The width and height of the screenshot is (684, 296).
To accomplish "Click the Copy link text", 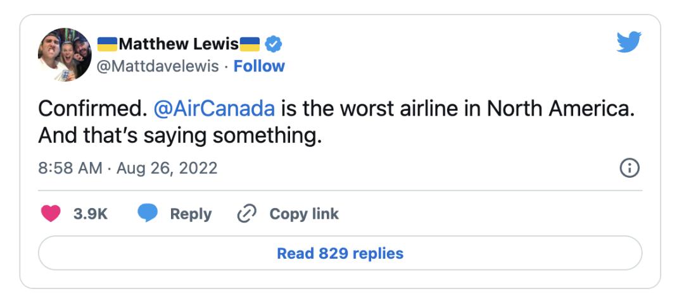I will click(x=304, y=214).
